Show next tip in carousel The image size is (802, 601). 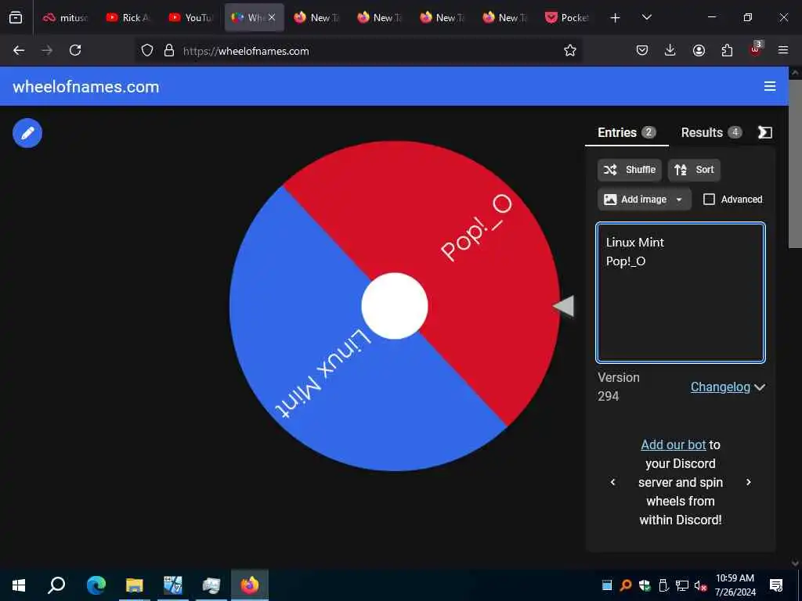(x=748, y=482)
